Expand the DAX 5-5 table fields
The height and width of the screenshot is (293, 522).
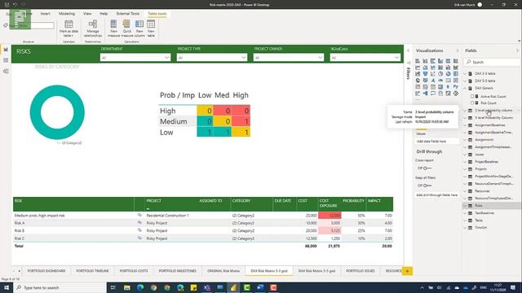coord(465,81)
